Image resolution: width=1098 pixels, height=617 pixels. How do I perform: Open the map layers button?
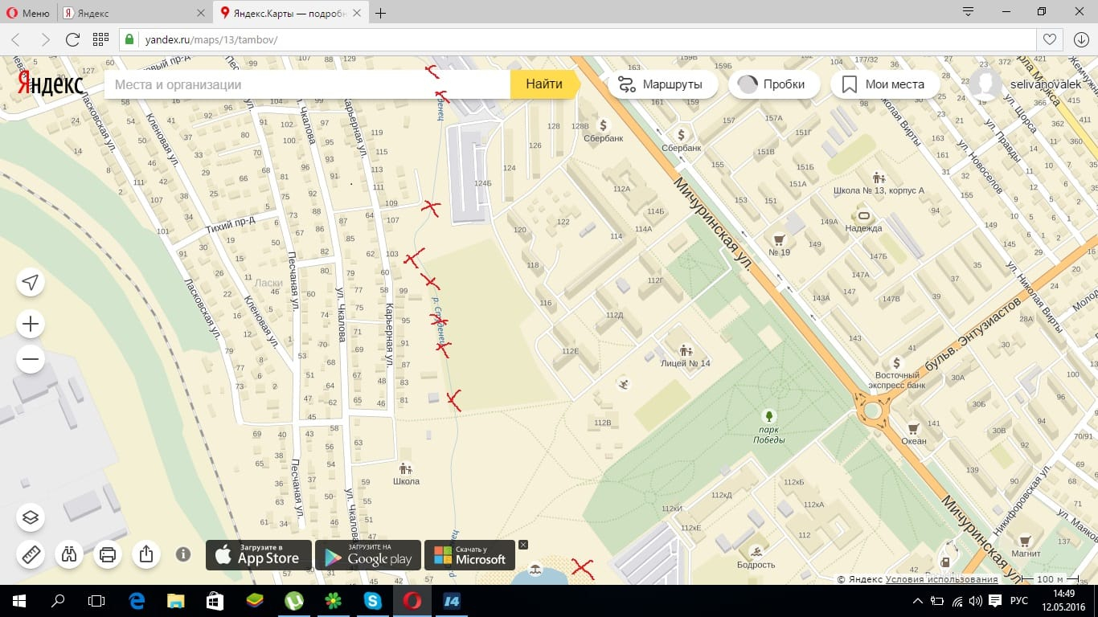click(31, 517)
